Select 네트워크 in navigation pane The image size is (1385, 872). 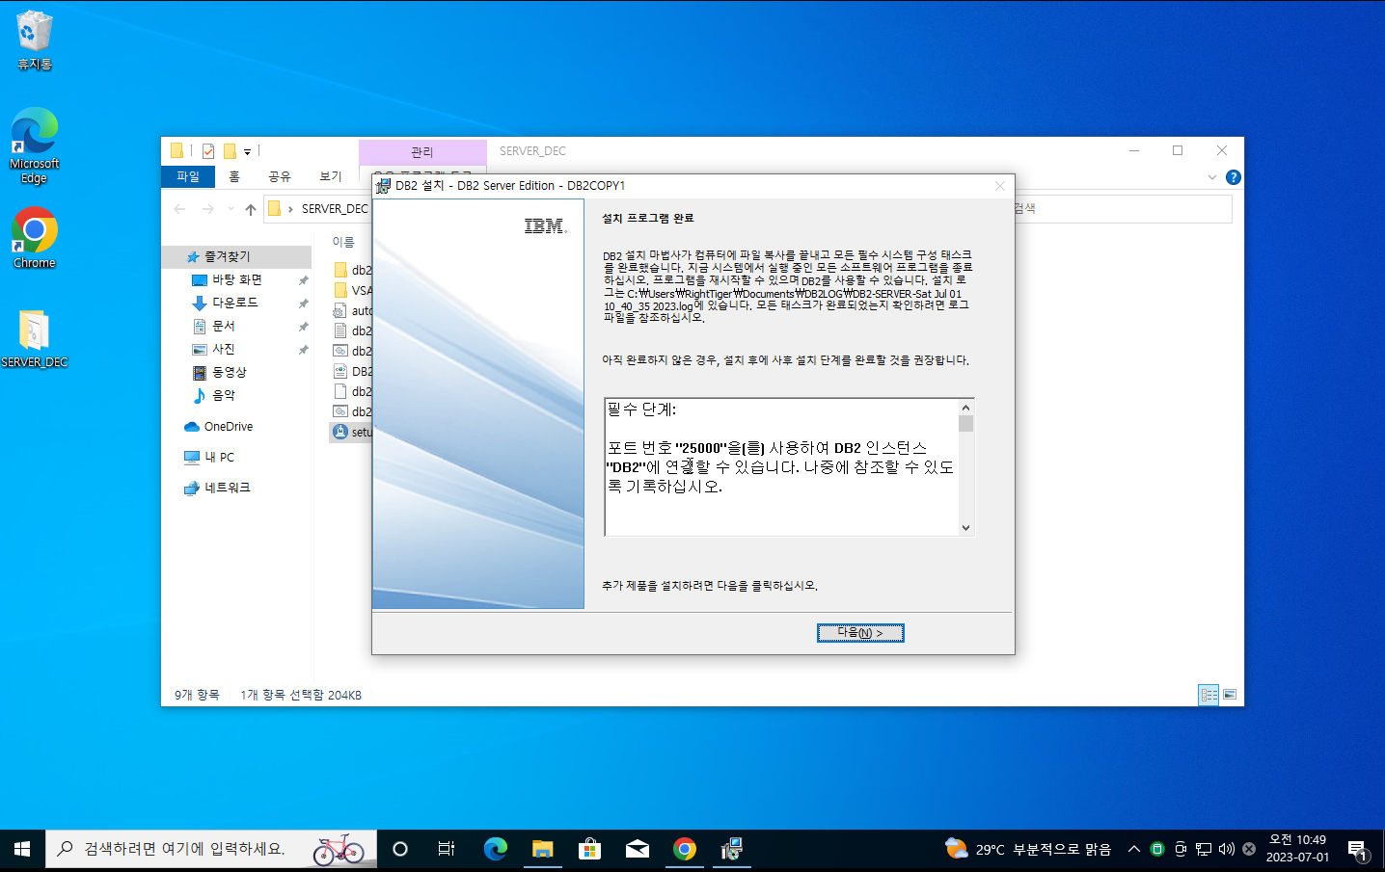click(x=227, y=488)
